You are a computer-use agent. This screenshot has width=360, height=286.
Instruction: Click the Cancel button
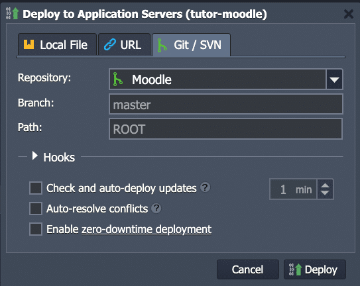248,269
